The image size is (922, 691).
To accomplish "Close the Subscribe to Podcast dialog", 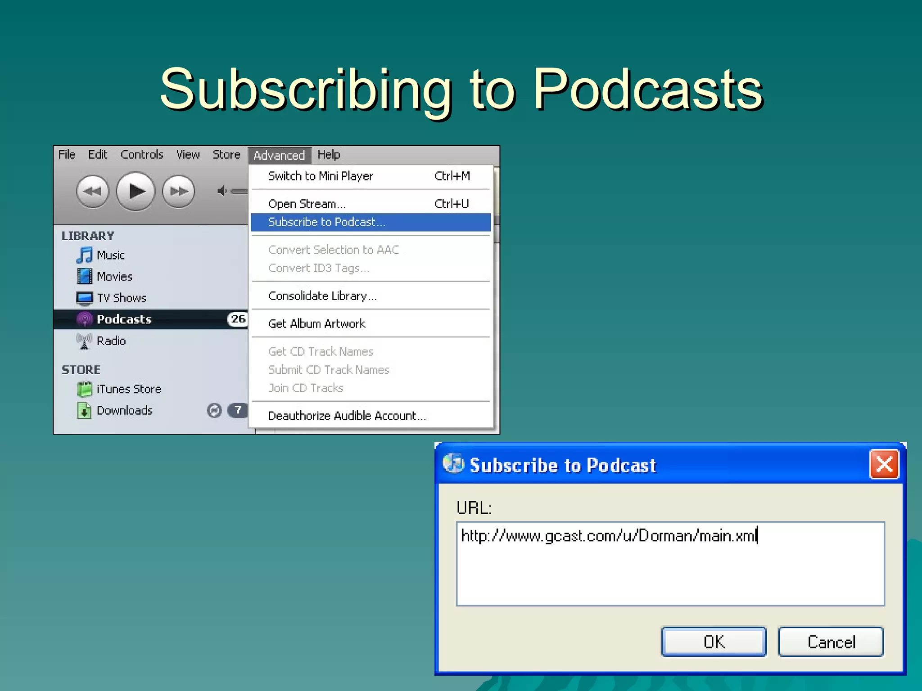I will click(x=884, y=464).
